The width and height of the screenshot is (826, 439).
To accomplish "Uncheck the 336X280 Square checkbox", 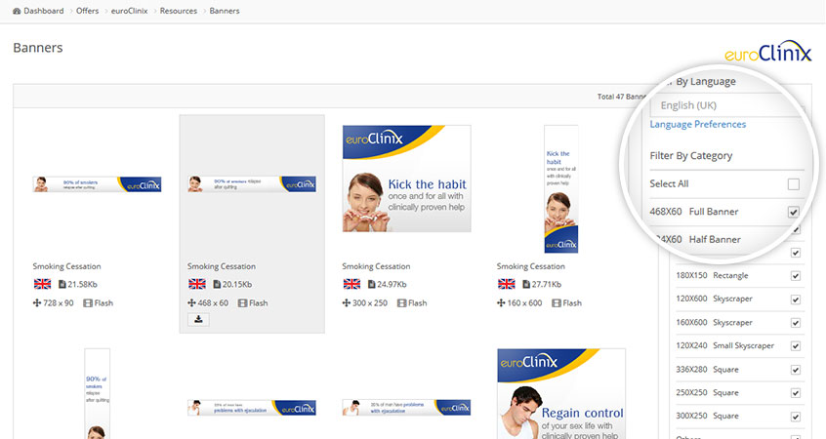I will (796, 370).
